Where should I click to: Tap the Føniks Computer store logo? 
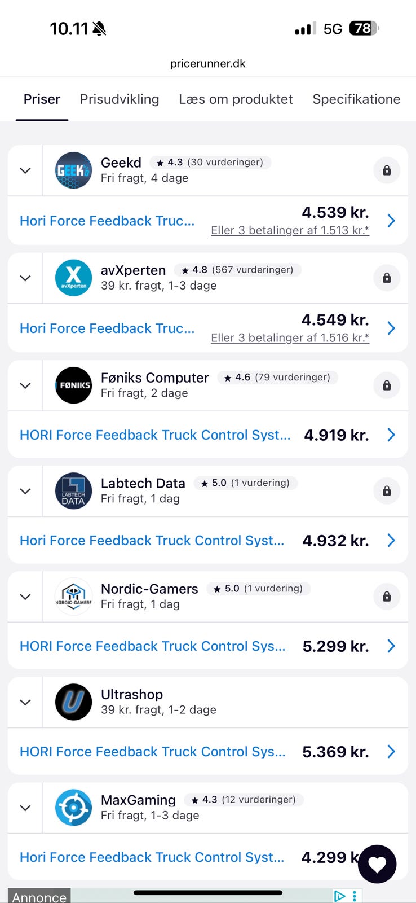pyautogui.click(x=73, y=385)
